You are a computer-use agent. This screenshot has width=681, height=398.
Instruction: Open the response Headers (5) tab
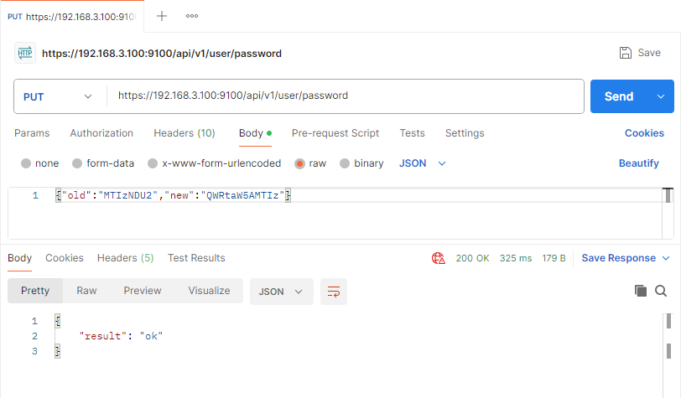(126, 258)
